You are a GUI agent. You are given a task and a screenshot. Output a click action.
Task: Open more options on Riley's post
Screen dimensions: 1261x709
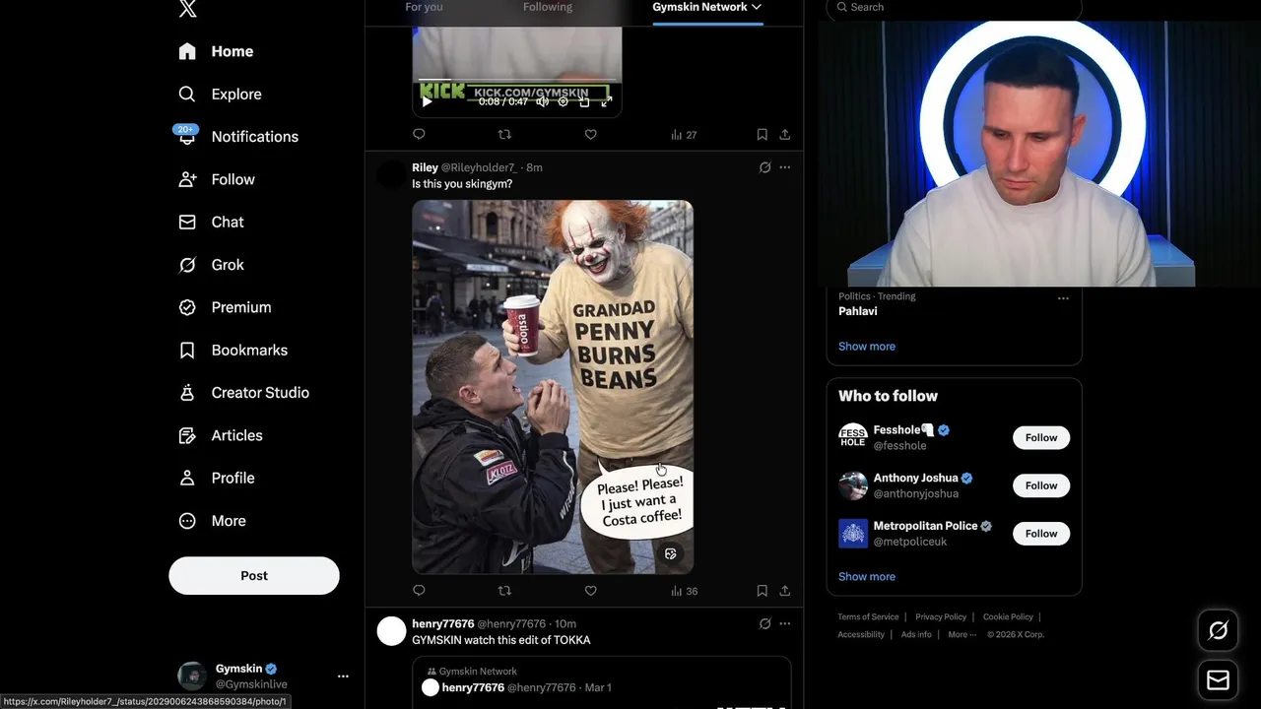pyautogui.click(x=784, y=167)
